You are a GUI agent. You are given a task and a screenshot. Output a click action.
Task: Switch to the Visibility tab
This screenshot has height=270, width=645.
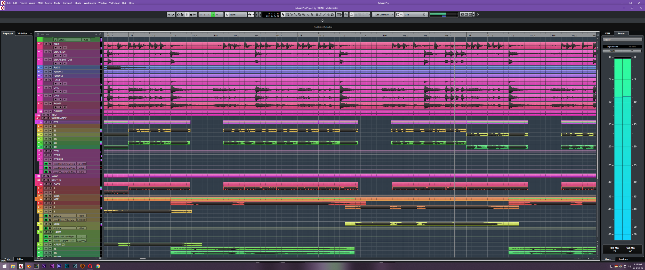click(x=22, y=34)
